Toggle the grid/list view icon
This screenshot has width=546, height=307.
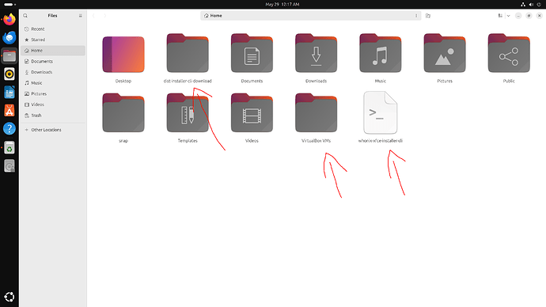pyautogui.click(x=500, y=16)
